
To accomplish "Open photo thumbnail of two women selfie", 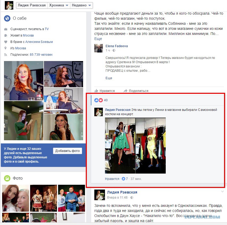I will (x=16, y=198).
